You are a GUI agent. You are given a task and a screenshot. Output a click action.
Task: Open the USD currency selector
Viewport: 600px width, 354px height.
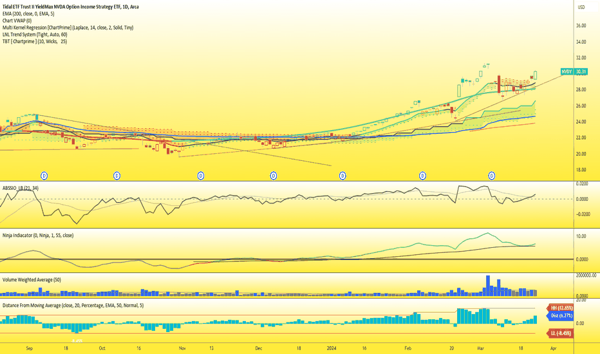click(581, 7)
